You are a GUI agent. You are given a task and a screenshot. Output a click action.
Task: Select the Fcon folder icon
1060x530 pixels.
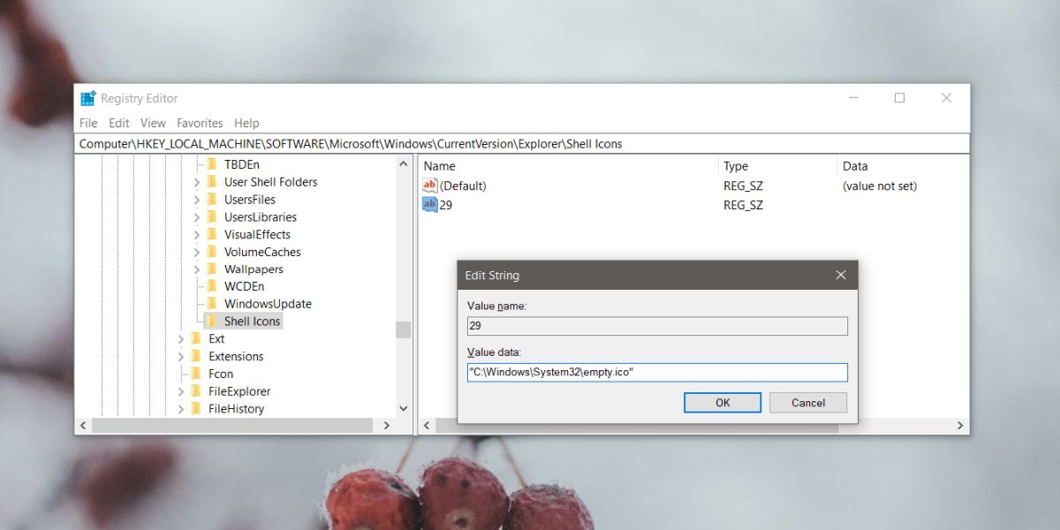(x=196, y=374)
